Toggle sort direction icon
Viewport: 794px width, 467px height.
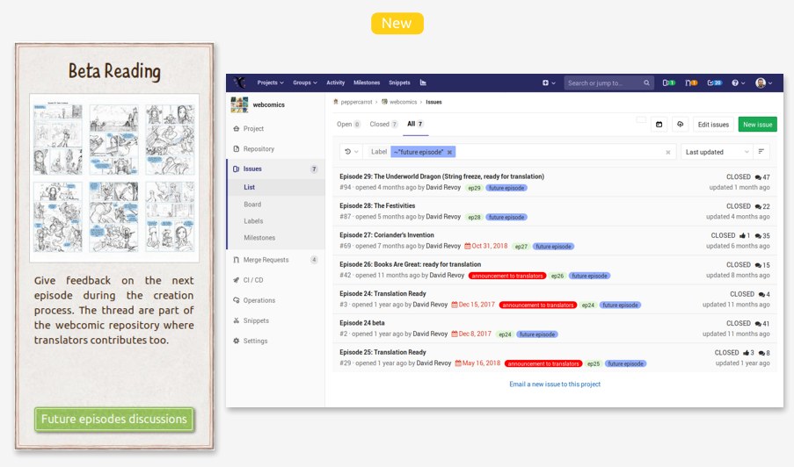tap(761, 152)
